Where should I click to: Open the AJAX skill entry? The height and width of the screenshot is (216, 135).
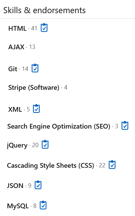(16, 47)
